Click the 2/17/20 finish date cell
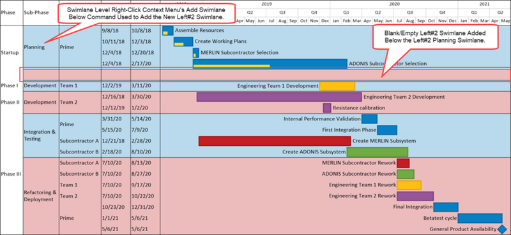This screenshot has height=235, width=511. click(x=141, y=64)
